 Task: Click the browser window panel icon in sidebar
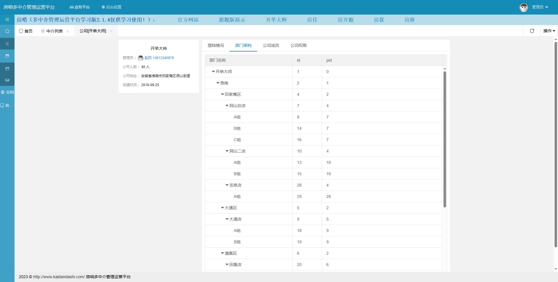[7, 56]
